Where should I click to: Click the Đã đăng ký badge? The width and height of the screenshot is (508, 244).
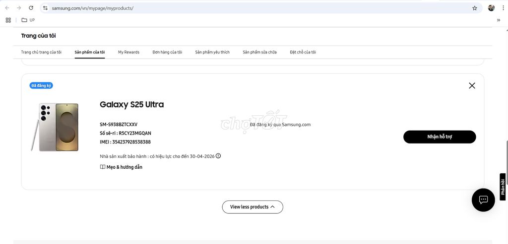click(41, 86)
